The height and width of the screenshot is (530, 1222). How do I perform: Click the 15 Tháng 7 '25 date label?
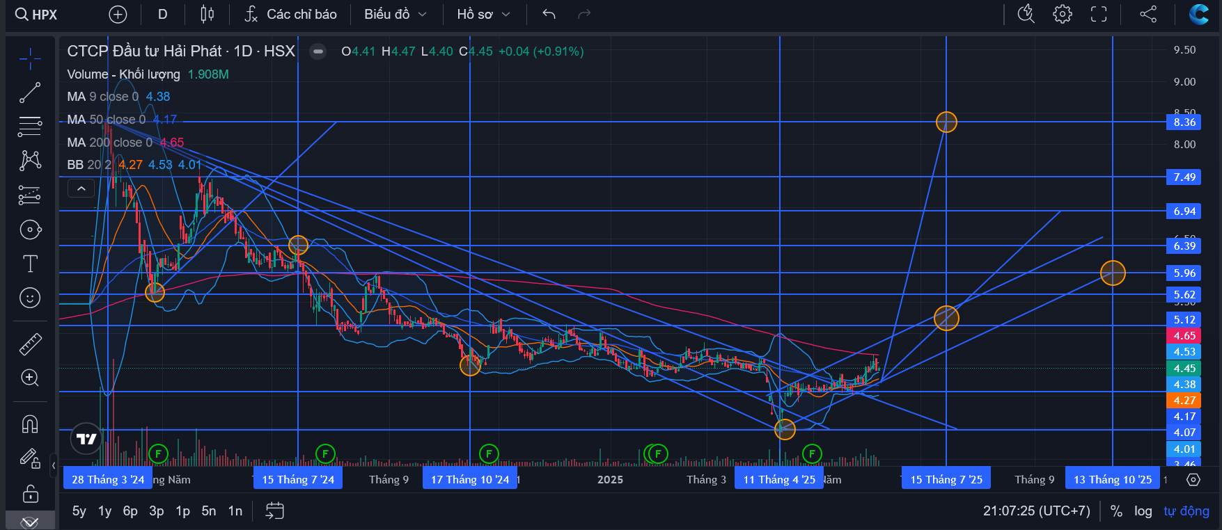[946, 480]
